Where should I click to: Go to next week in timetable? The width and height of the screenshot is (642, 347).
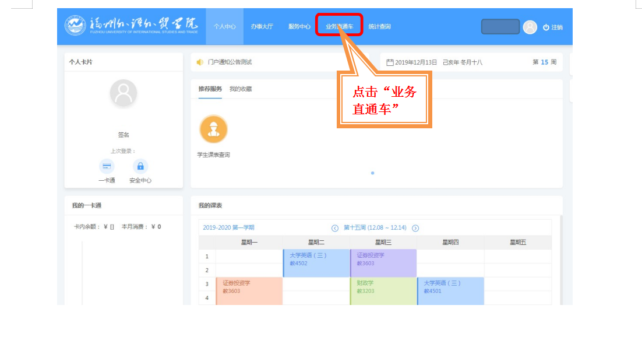(415, 228)
